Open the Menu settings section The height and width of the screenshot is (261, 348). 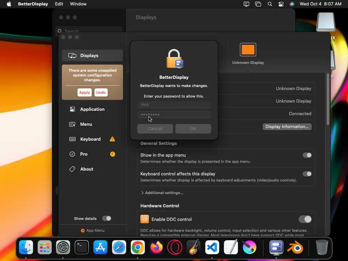92,124
